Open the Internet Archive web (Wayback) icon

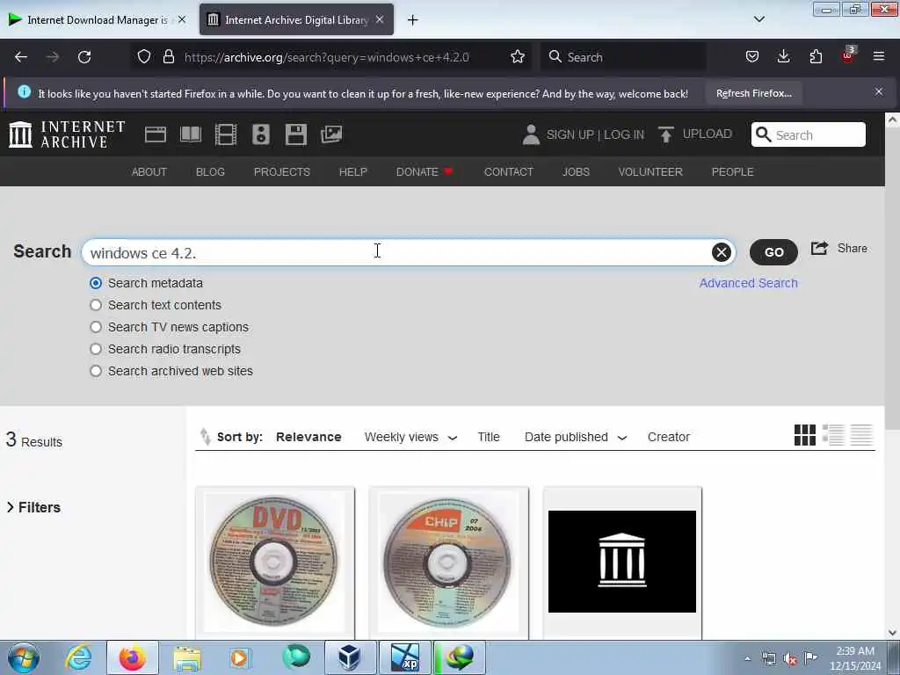[x=155, y=134]
